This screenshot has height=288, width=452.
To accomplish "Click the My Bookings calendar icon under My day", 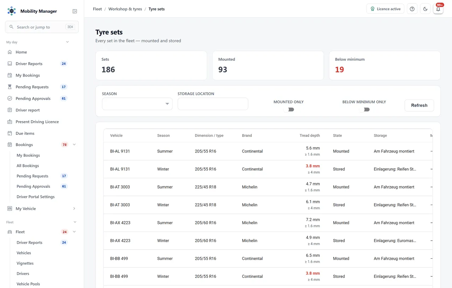I will tap(10, 76).
